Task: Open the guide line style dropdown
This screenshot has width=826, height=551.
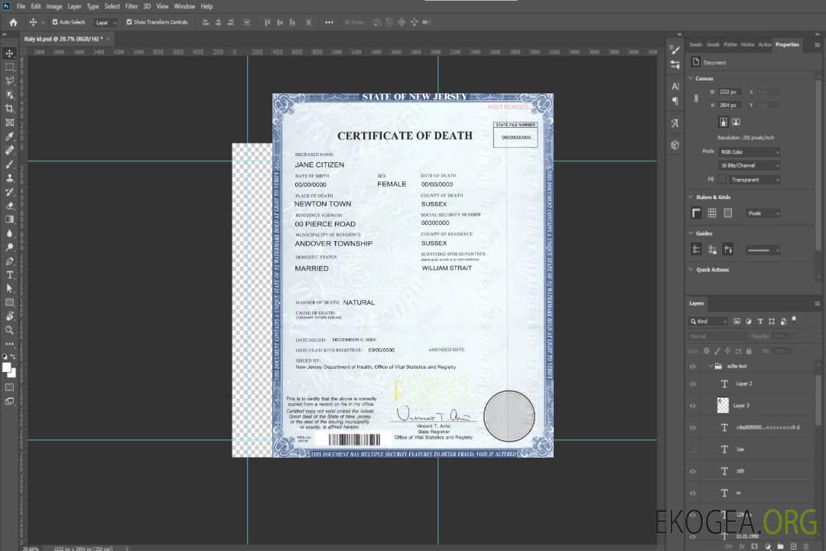Action: point(763,250)
